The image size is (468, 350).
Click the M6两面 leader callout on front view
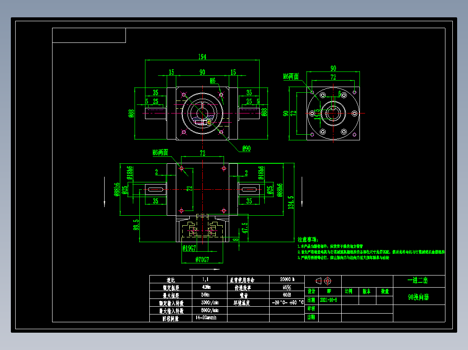click(161, 152)
